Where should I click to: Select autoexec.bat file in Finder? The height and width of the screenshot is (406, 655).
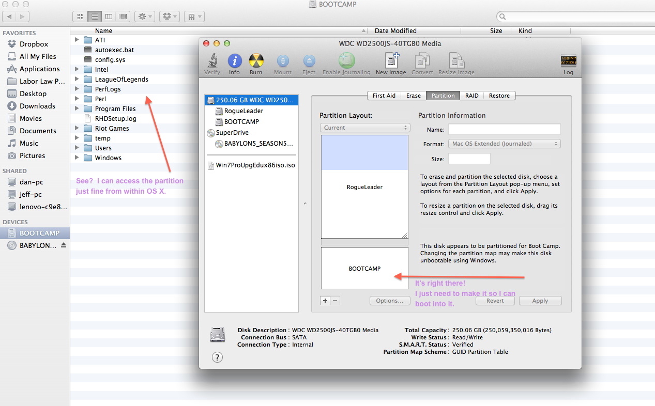coord(115,50)
